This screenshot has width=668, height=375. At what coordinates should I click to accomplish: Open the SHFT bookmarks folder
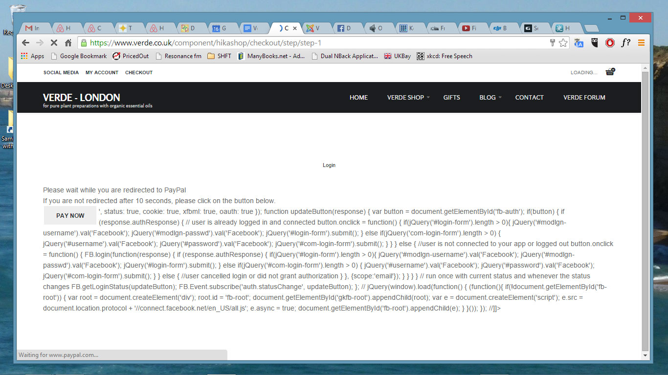(219, 56)
